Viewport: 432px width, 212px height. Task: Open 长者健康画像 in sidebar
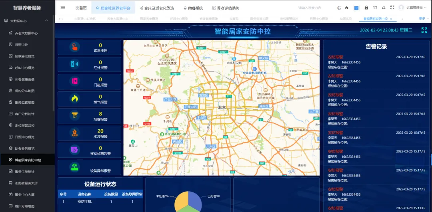coord(28,79)
